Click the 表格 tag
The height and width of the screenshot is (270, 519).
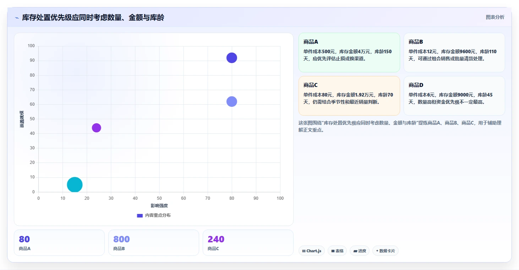tap(337, 251)
